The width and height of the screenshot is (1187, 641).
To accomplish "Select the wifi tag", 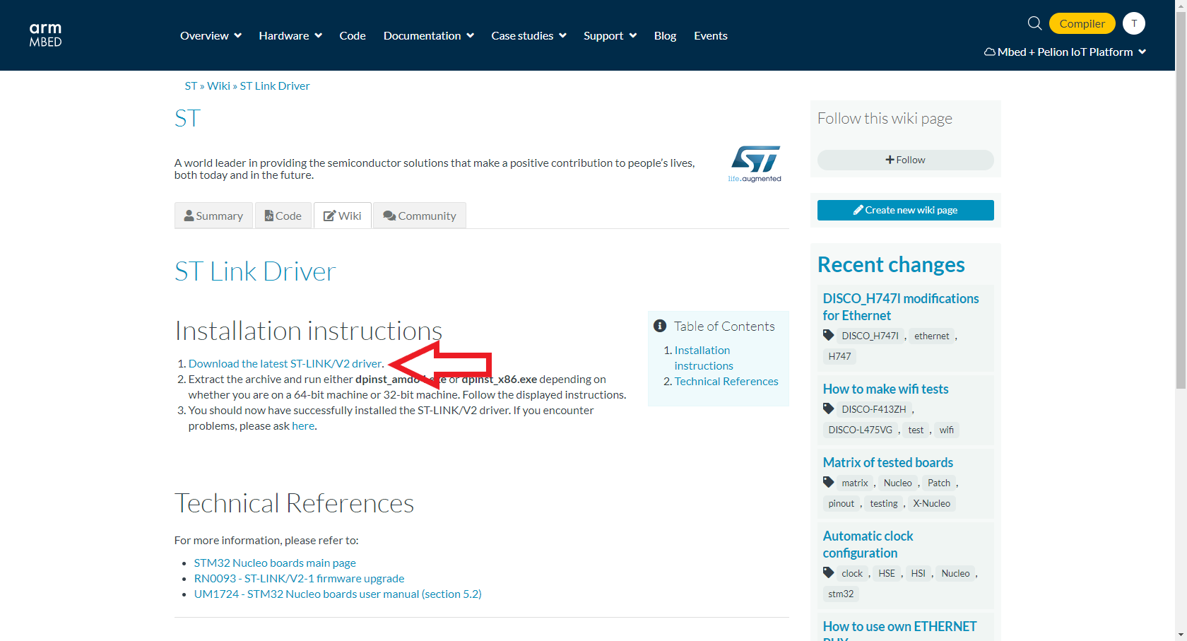I will coord(947,430).
